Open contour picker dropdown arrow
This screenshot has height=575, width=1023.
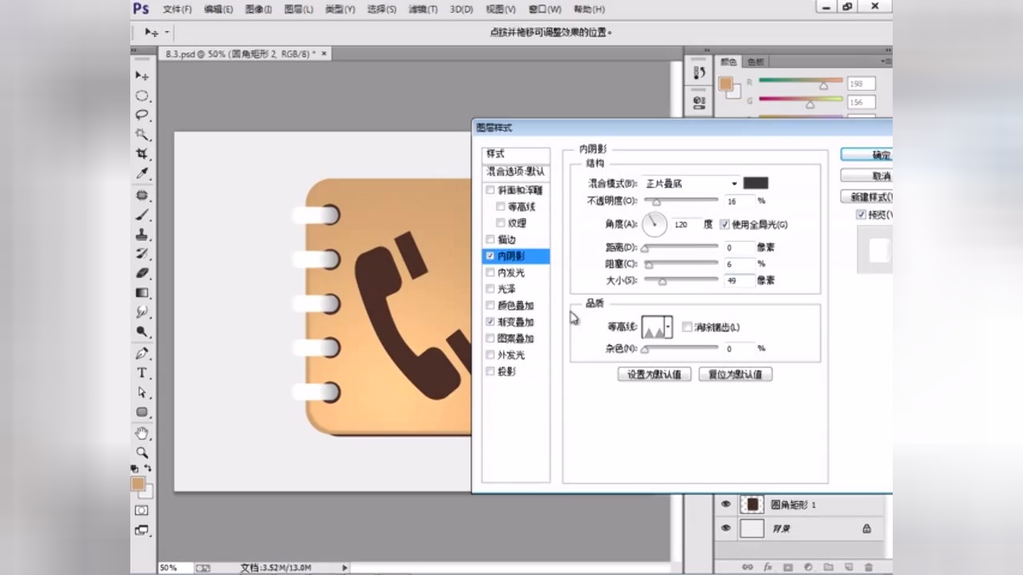coord(668,327)
